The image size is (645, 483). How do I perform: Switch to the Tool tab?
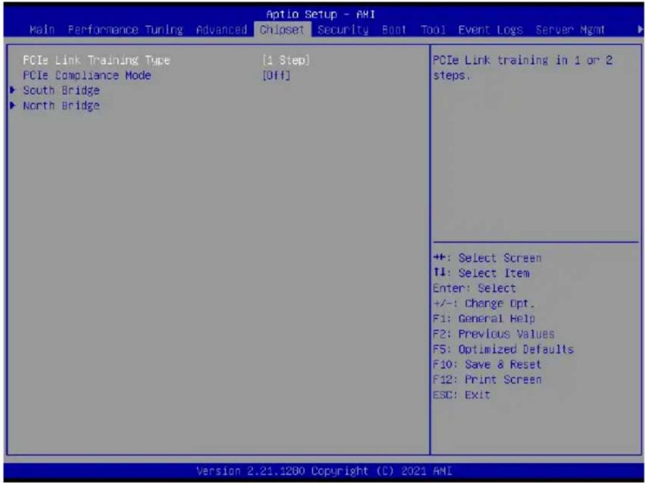coord(432,30)
